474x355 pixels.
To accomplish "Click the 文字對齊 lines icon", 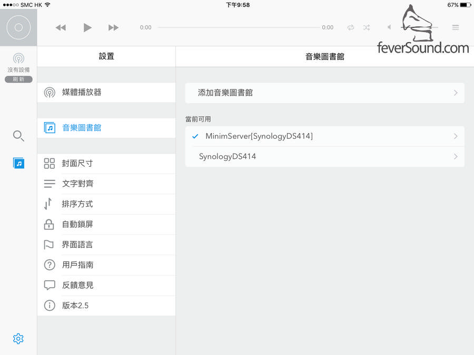I will (50, 184).
